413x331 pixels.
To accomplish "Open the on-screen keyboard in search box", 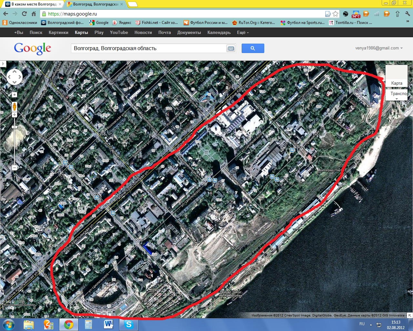I will (231, 48).
